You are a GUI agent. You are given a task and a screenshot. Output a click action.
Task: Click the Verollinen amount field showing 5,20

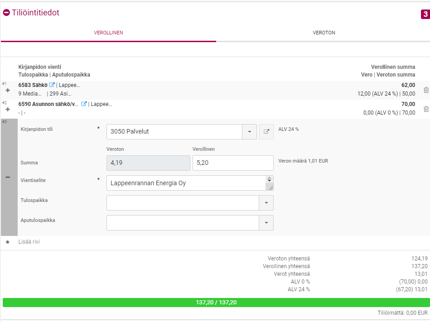[232, 163]
